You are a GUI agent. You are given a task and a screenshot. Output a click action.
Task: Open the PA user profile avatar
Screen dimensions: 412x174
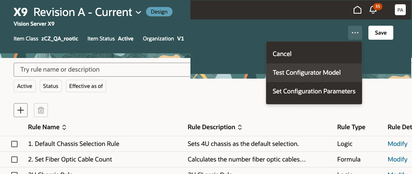pos(400,10)
